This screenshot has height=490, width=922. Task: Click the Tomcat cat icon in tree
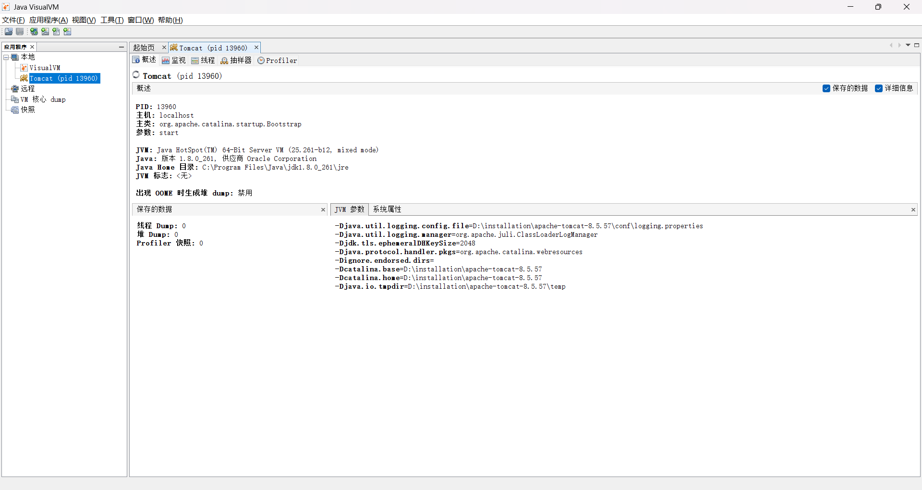click(x=24, y=78)
